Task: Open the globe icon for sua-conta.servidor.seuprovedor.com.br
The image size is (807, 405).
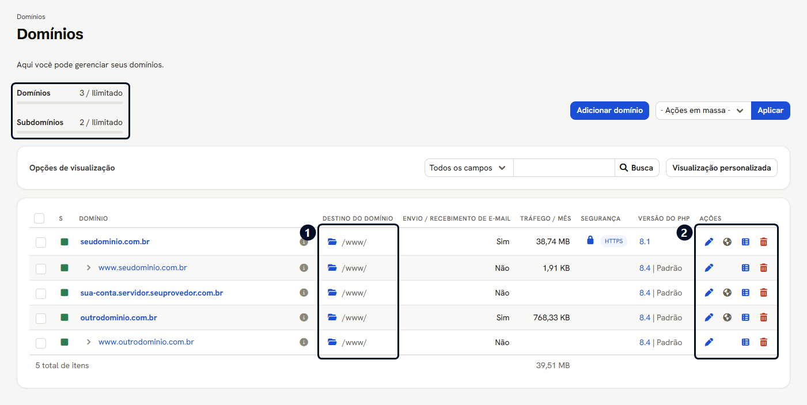Action: (x=728, y=293)
